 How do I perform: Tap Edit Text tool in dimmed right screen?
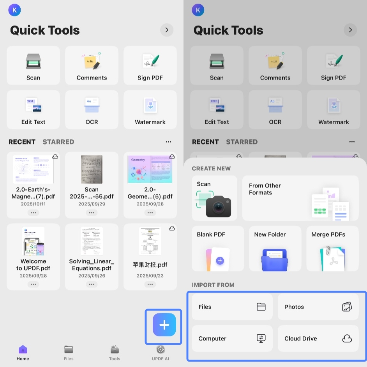pyautogui.click(x=217, y=110)
